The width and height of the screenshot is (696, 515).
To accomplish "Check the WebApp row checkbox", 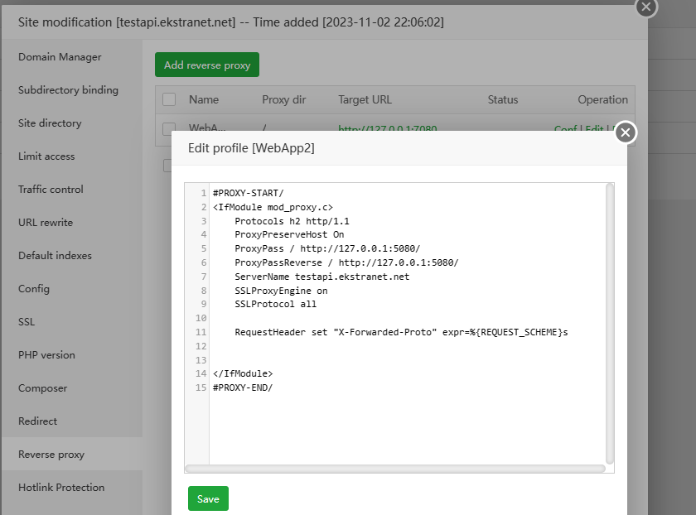I will tap(169, 128).
